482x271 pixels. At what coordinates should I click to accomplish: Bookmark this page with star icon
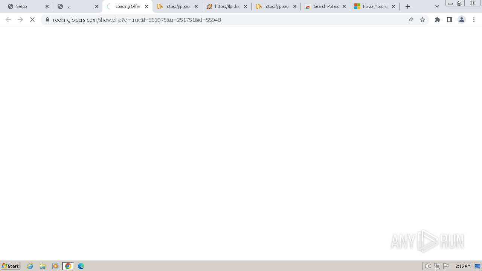(x=423, y=20)
